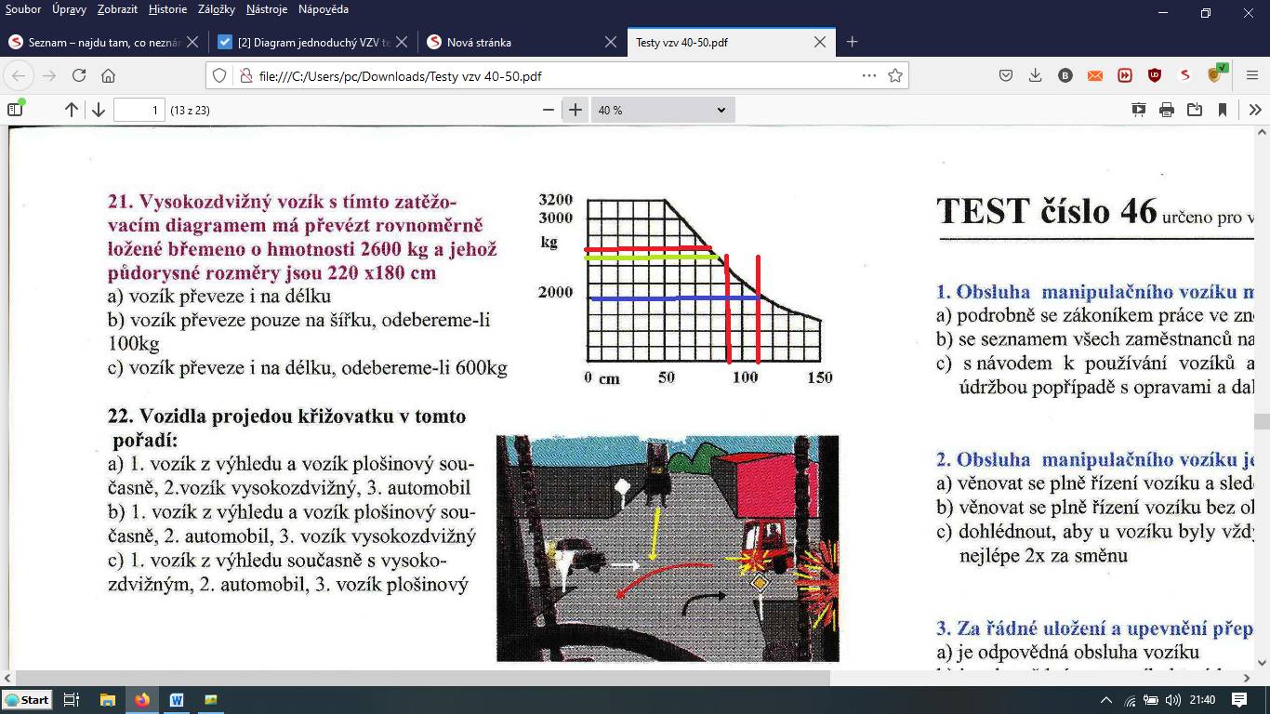This screenshot has height=714, width=1270.
Task: Click the vertical scrollbar thumb
Action: coord(1262,421)
